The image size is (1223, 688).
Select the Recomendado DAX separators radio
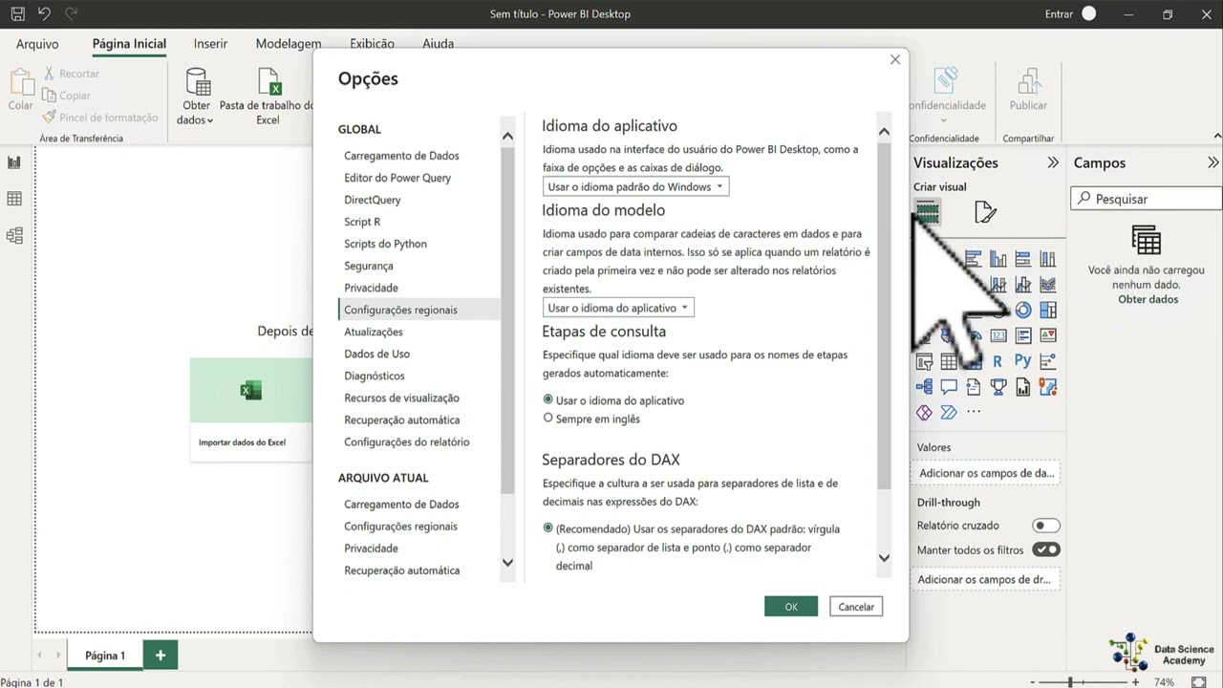[x=547, y=527]
